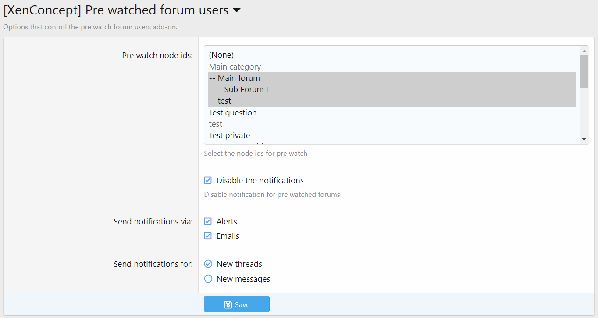598x318 pixels.
Task: Select the New messages radio button
Action: (x=208, y=279)
